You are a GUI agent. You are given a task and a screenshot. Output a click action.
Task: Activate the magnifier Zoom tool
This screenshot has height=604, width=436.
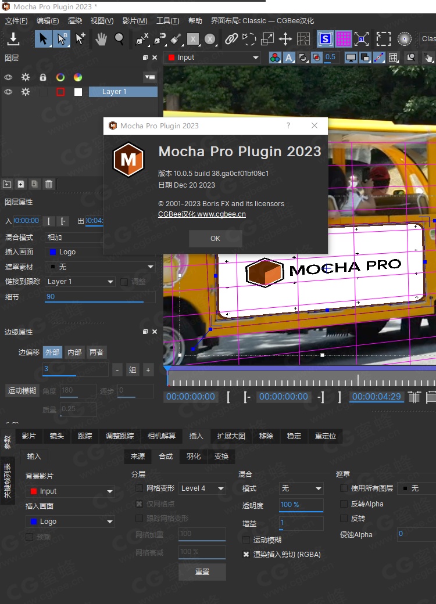pos(119,39)
